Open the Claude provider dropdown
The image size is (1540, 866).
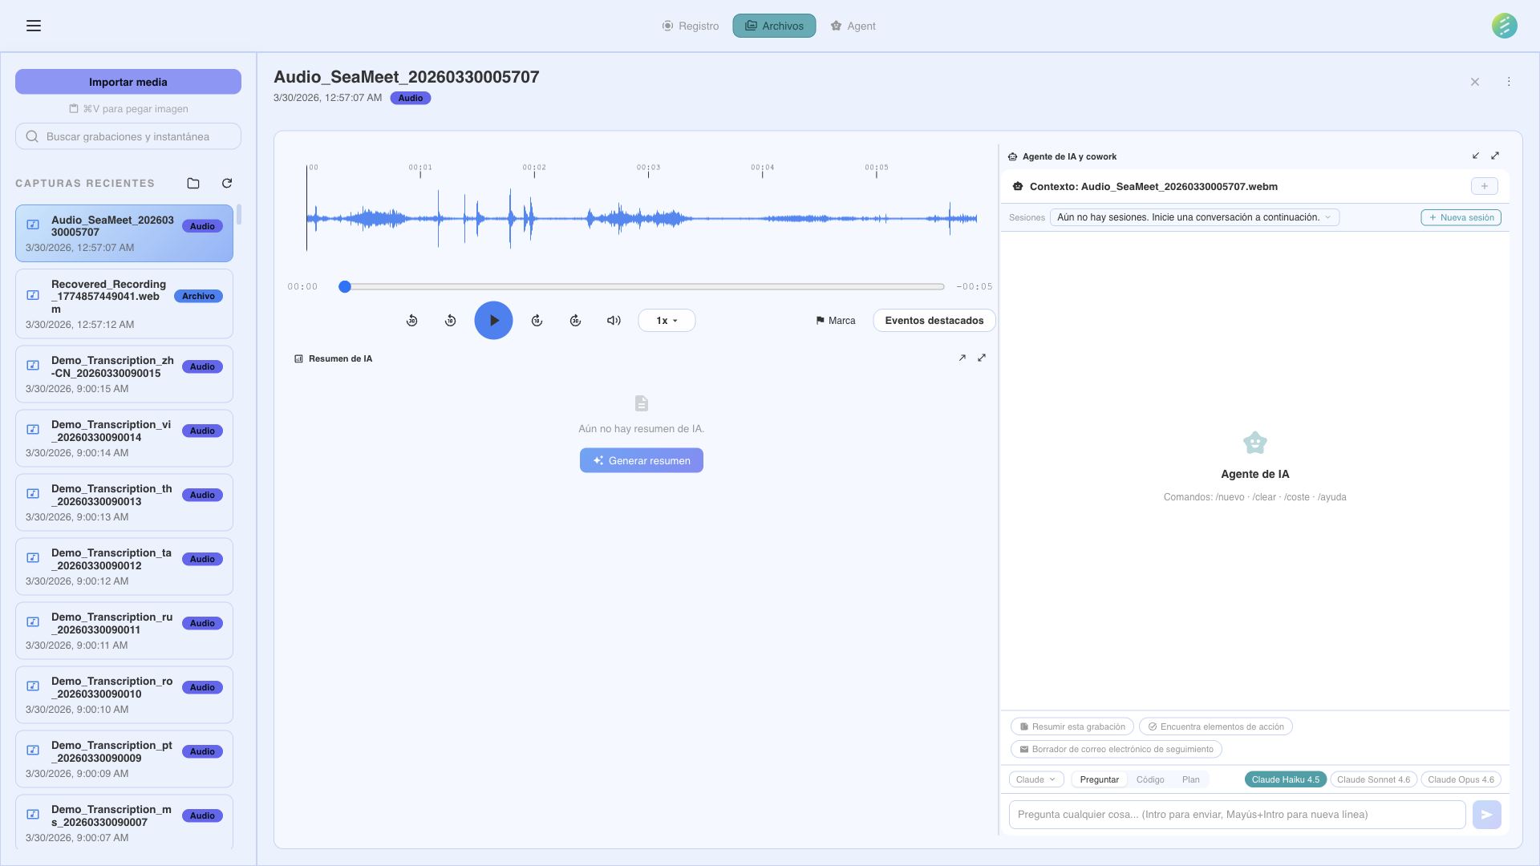pos(1035,779)
